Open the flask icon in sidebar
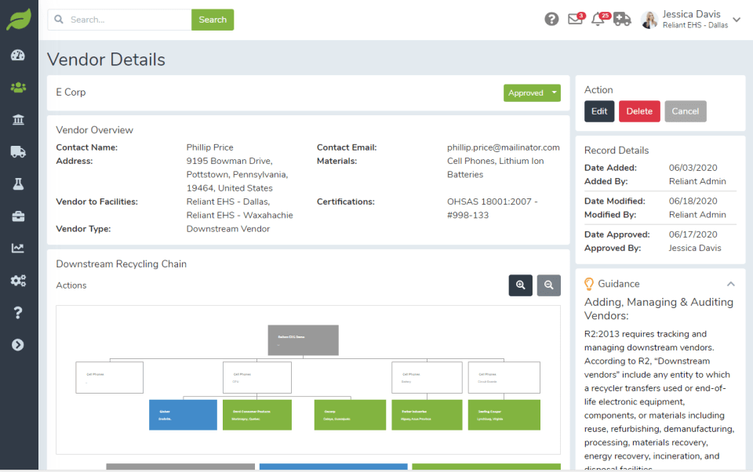The height and width of the screenshot is (472, 753). pyautogui.click(x=18, y=184)
